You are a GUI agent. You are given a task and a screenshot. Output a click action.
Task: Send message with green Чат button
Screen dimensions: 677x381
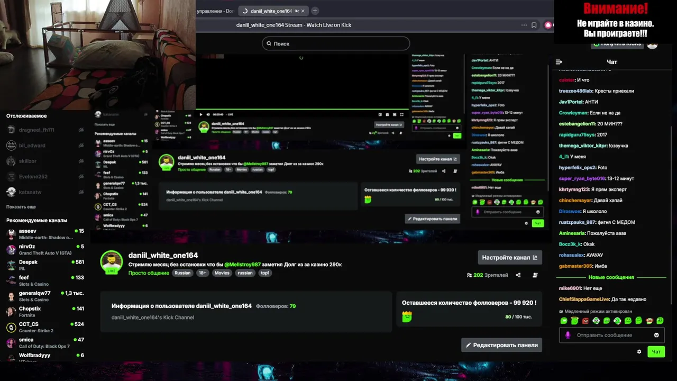pos(656,351)
